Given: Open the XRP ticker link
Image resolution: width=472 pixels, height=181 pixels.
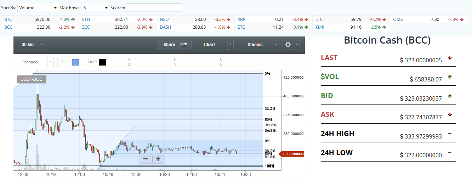Looking at the screenshot, I should point(241,19).
